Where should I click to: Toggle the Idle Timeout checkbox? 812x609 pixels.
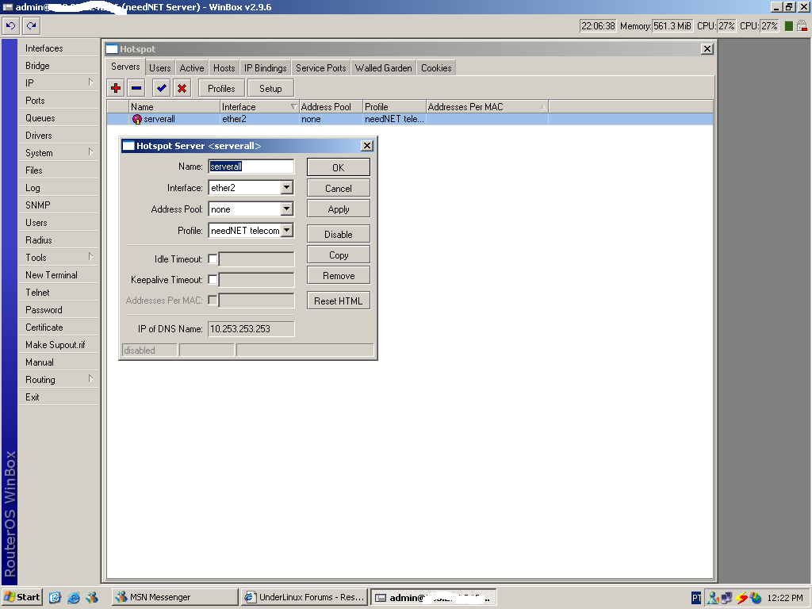pyautogui.click(x=213, y=259)
